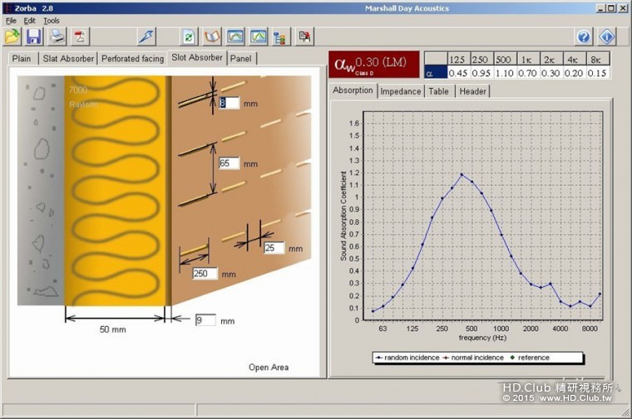632x419 pixels.
Task: Click the 65 mm slot spacing field
Action: [229, 163]
